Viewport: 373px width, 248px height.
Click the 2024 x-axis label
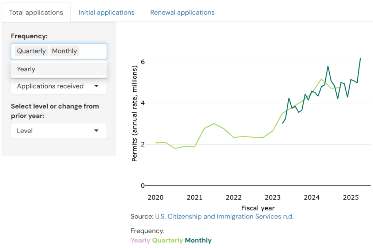312,197
